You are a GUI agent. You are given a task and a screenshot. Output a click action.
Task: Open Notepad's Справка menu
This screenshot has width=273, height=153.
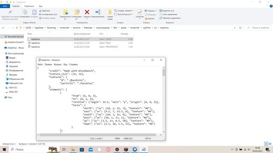(x=73, y=64)
